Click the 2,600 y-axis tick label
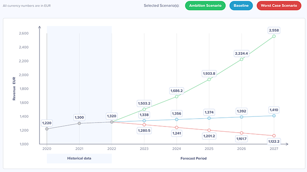This screenshot has height=172, width=307. (x=24, y=33)
